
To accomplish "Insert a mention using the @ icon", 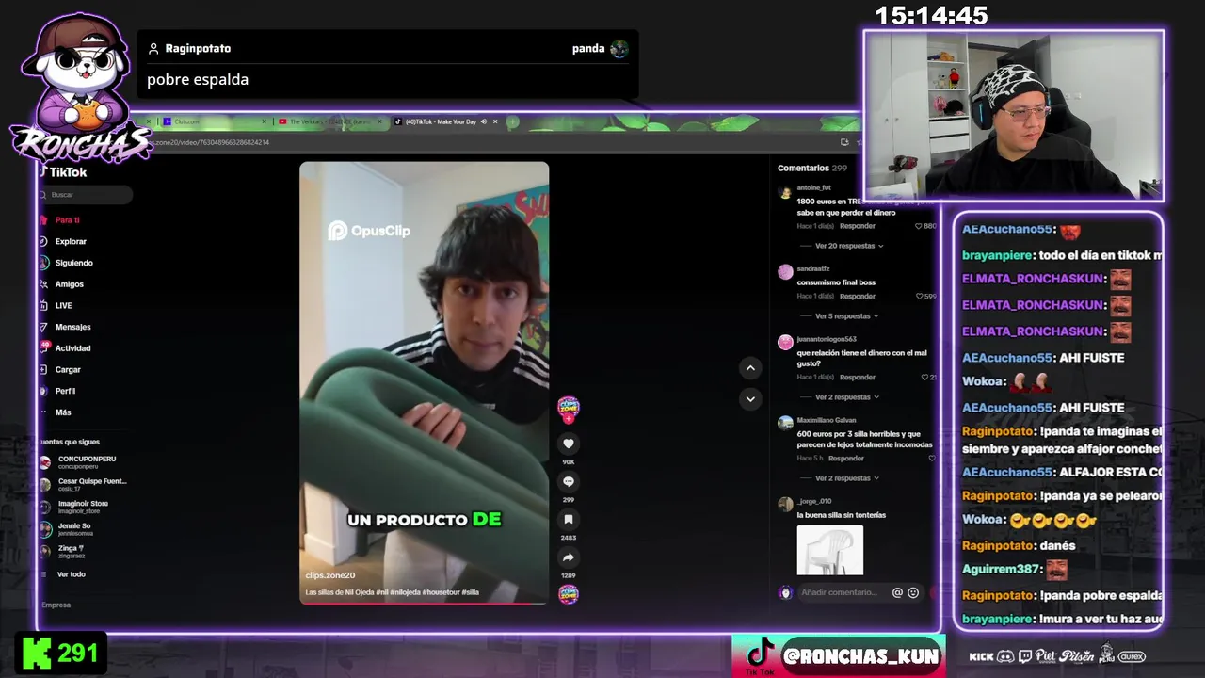I will [x=897, y=592].
